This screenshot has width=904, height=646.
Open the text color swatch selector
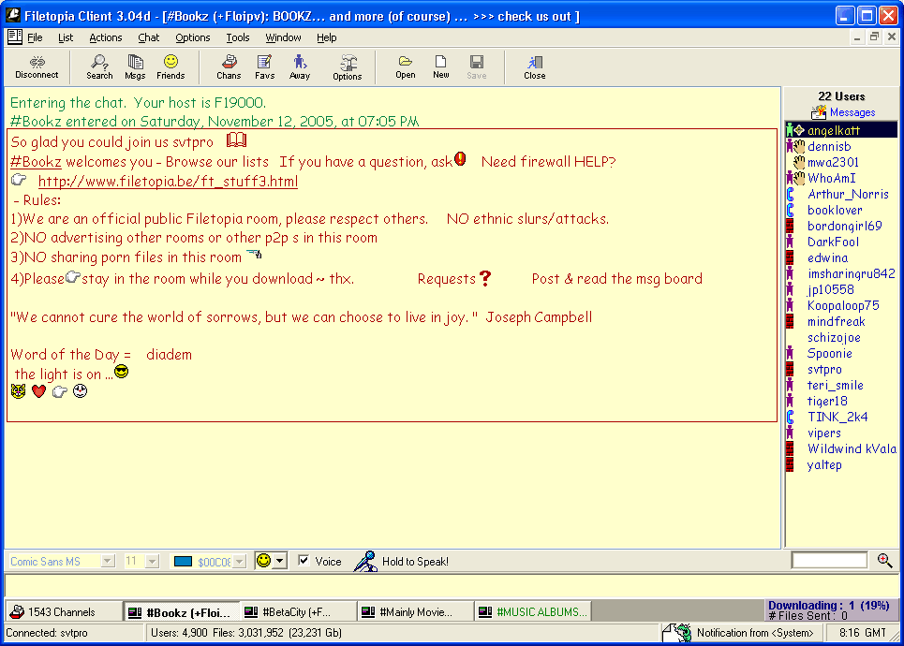click(238, 562)
